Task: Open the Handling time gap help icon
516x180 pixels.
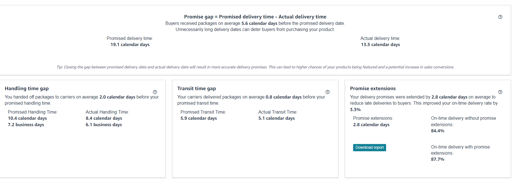Action: click(x=155, y=92)
